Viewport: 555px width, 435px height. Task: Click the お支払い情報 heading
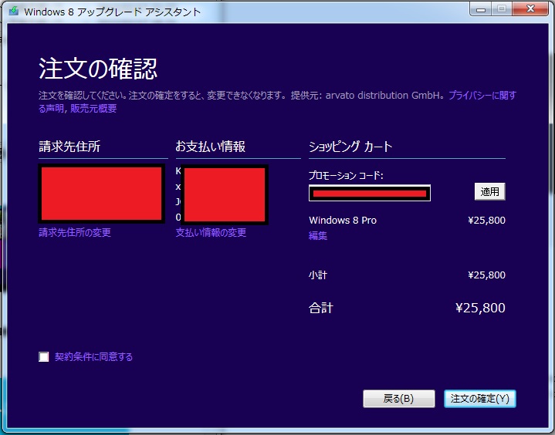(211, 147)
